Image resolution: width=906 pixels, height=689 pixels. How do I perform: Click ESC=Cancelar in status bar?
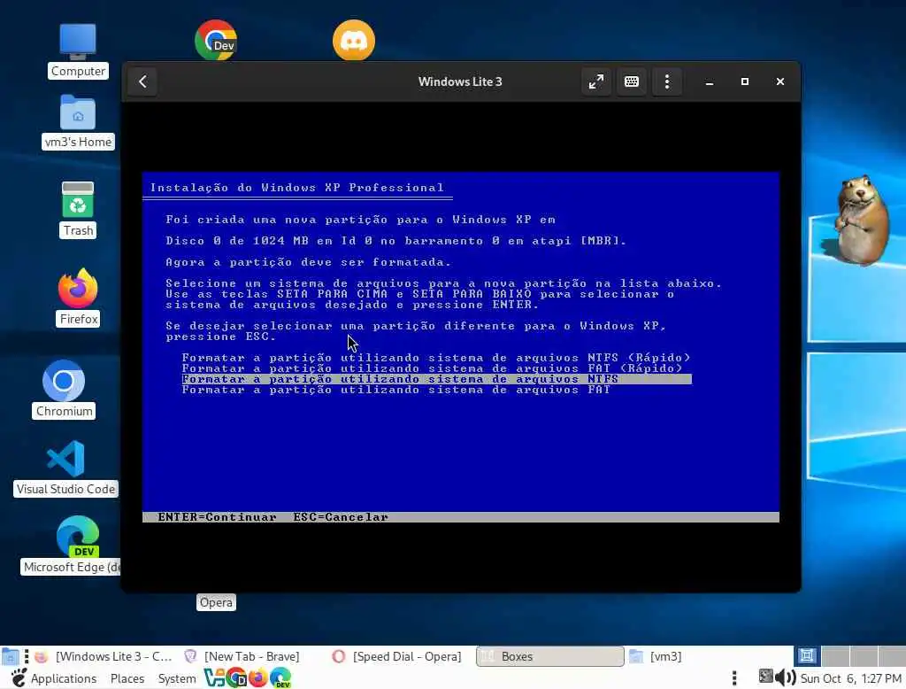coord(341,517)
